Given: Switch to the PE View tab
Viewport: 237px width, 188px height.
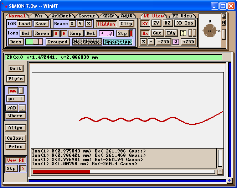Looking at the screenshot, I should pos(182,16).
